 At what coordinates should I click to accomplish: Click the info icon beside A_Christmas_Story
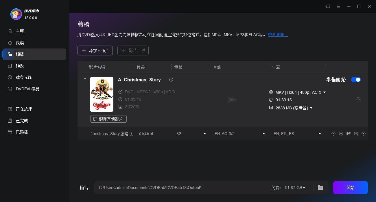click(171, 80)
